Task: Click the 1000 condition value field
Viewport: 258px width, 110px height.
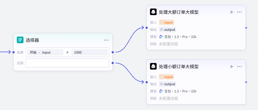Action: point(89,52)
